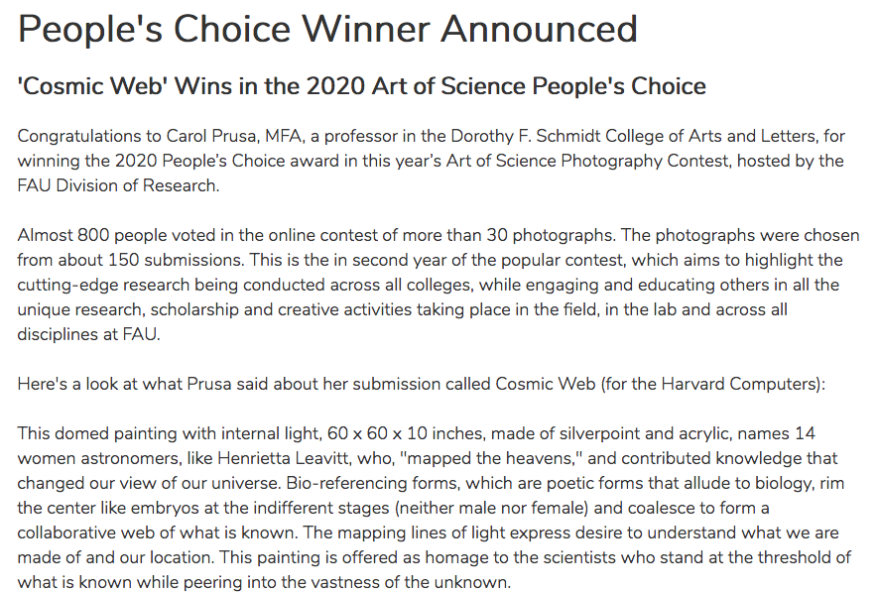Viewport: 878px width, 592px height.
Task: Click "FAU Division of Research" text
Action: (x=116, y=185)
